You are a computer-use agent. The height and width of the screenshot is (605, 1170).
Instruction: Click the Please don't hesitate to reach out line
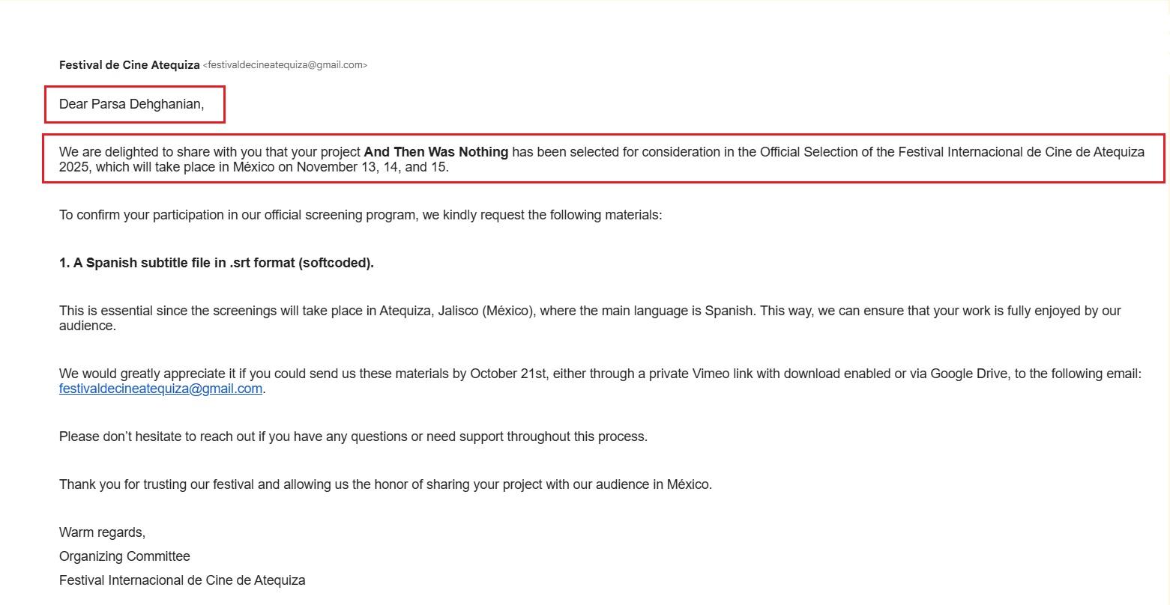[x=352, y=437]
